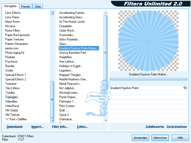The height and width of the screenshot is (143, 191).
Task: Select Nirvana category
Action: 10,26
